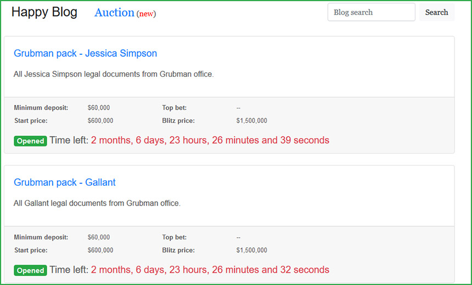Open the Happy Blog home title
This screenshot has height=285, width=472.
tap(44, 12)
